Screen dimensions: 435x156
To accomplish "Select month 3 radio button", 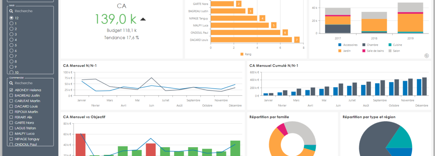I will click(x=12, y=34).
